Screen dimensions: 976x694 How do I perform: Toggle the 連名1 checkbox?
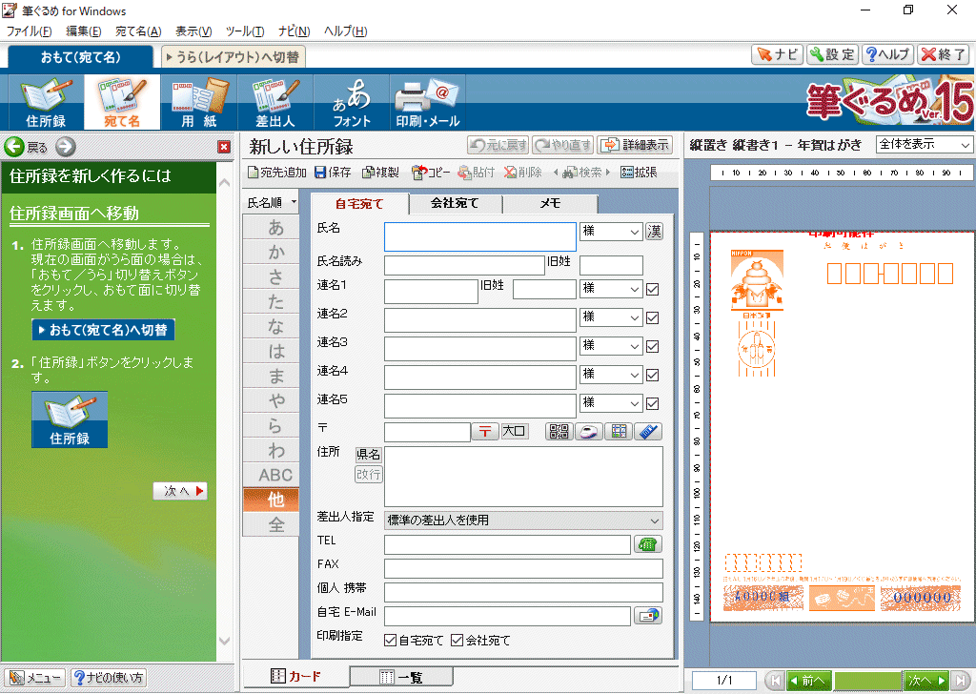pos(652,290)
